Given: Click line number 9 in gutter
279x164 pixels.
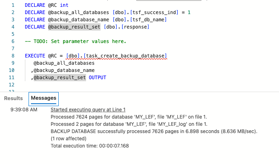Looking at the screenshot, I should (x=13, y=63).
